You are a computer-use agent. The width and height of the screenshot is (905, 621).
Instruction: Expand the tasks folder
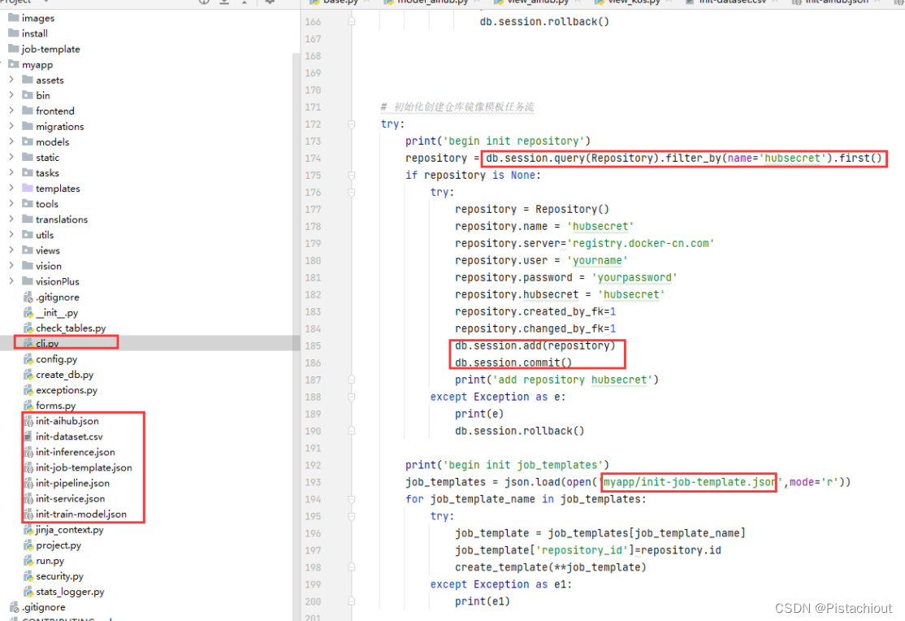click(11, 172)
